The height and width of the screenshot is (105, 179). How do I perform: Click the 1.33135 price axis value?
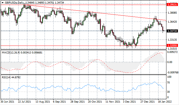coord(172,40)
